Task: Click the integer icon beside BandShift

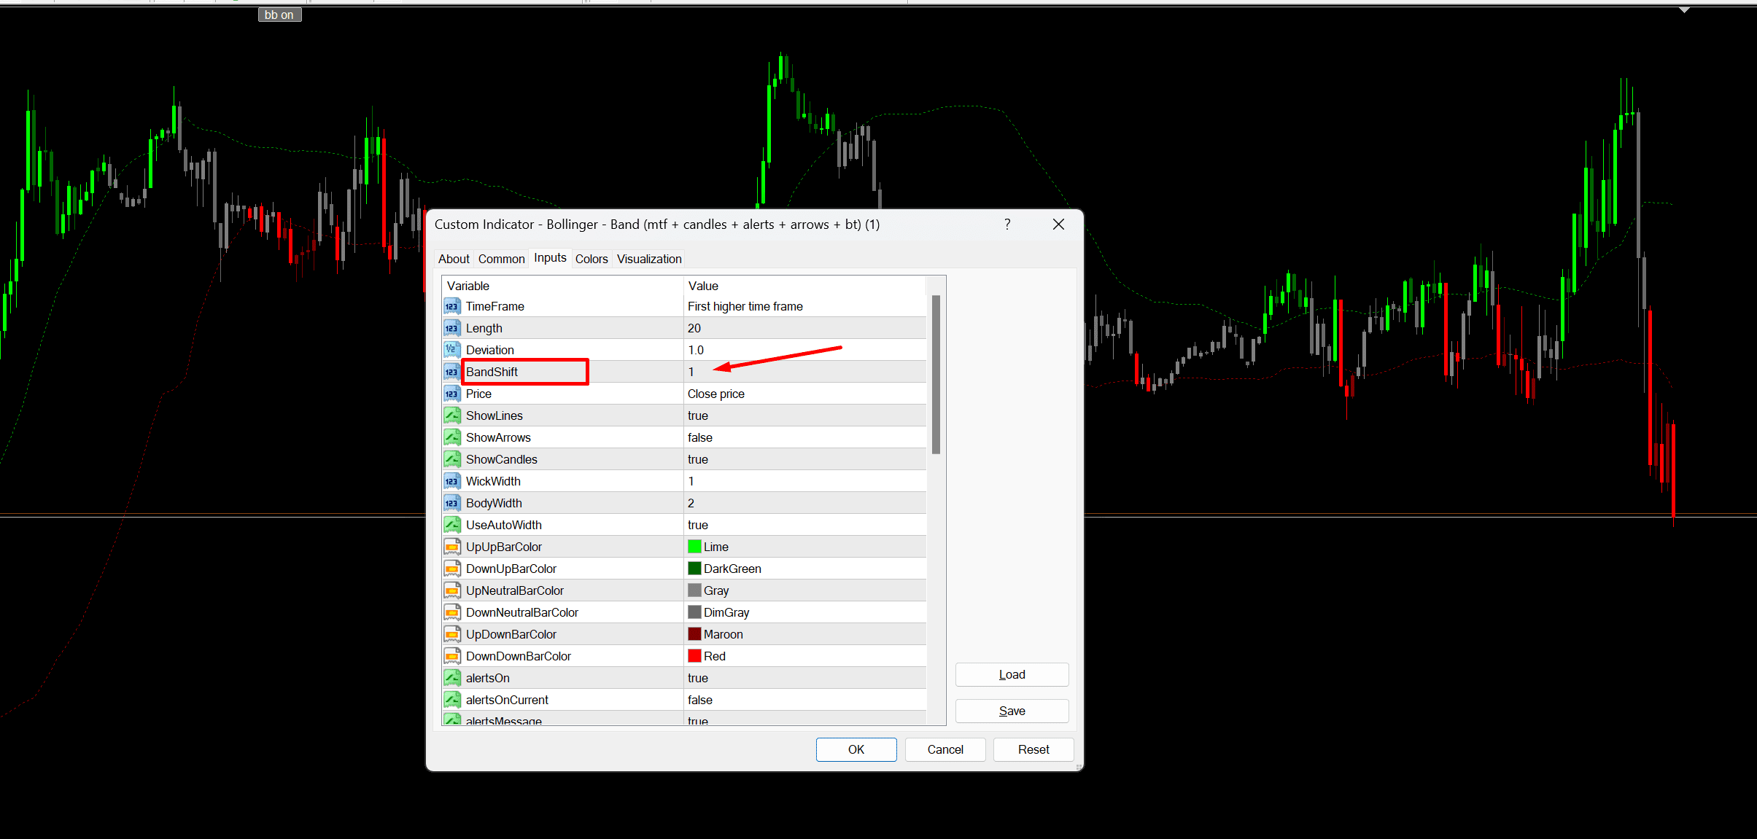Action: 451,372
